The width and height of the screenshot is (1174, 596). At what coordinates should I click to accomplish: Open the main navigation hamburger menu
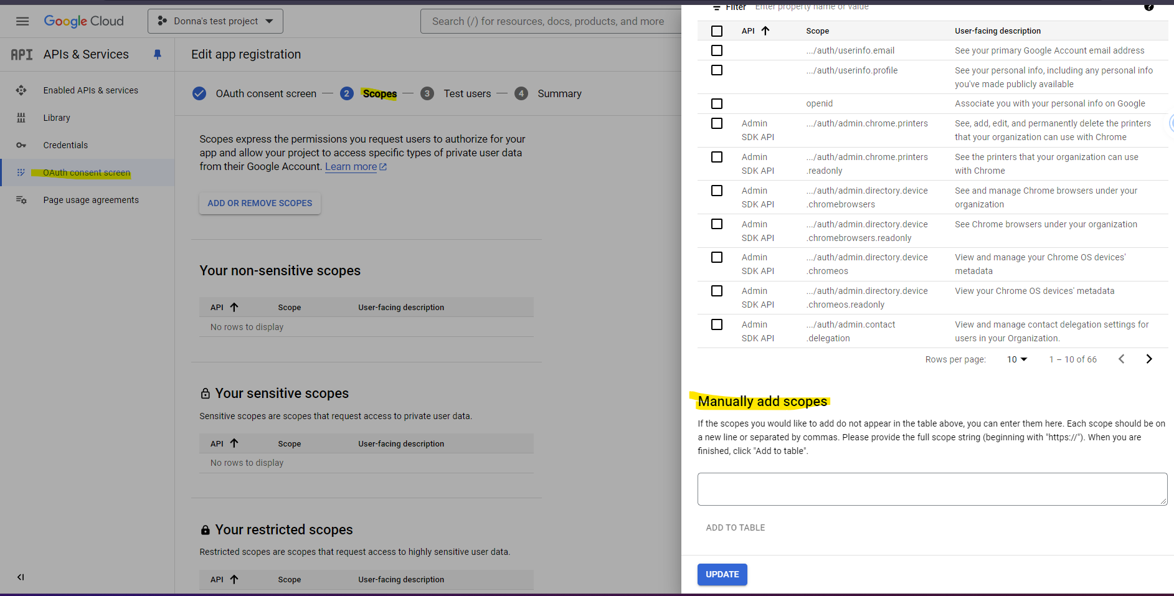22,21
